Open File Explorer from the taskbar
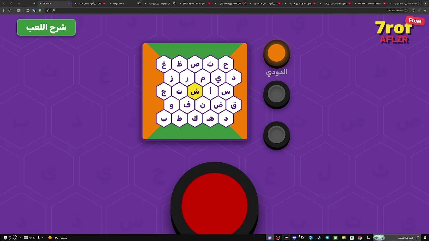Screen dimensions: 429x241 (344, 238)
